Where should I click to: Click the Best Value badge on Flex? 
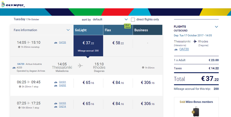coord(127,26)
